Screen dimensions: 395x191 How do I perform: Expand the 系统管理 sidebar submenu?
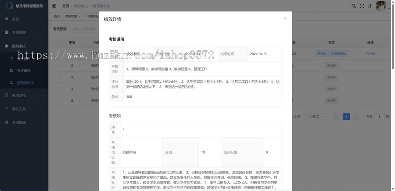pos(42,122)
